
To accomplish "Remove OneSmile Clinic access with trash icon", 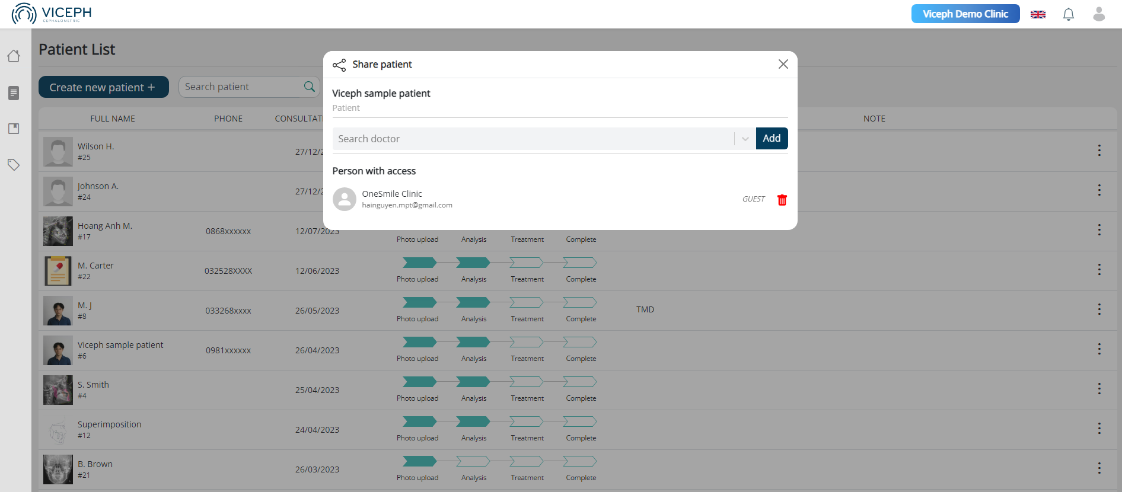I will tap(782, 200).
